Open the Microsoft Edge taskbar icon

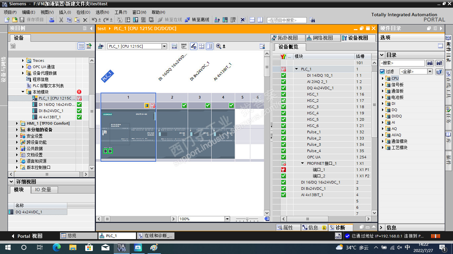click(57, 247)
